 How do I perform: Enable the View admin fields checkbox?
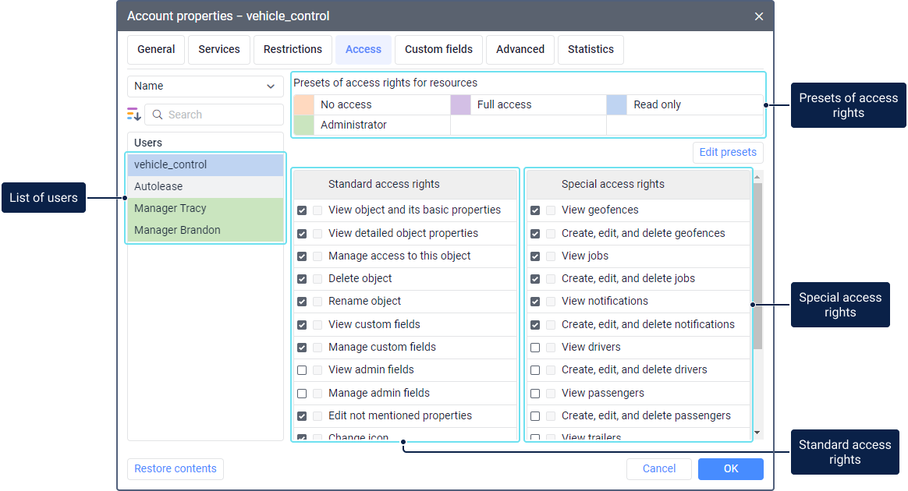tap(302, 370)
